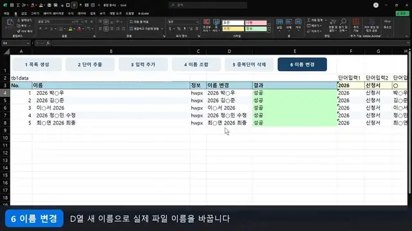Open Format as Table (표 서식)
412x231 pixels.
(x=216, y=26)
